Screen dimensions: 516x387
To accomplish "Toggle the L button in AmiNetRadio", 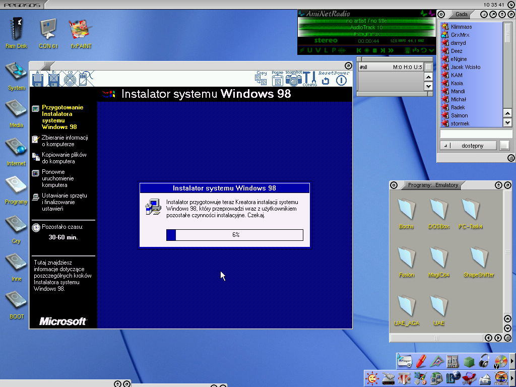I will [326, 50].
